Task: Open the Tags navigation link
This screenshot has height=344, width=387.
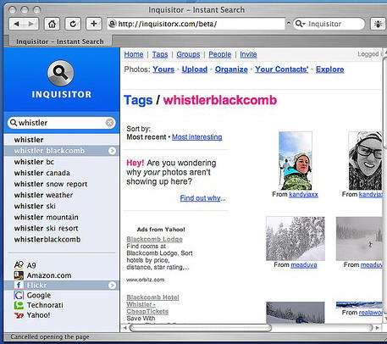Action: click(x=160, y=54)
